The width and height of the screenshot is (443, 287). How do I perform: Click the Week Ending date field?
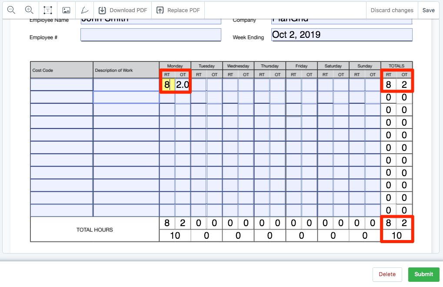341,35
